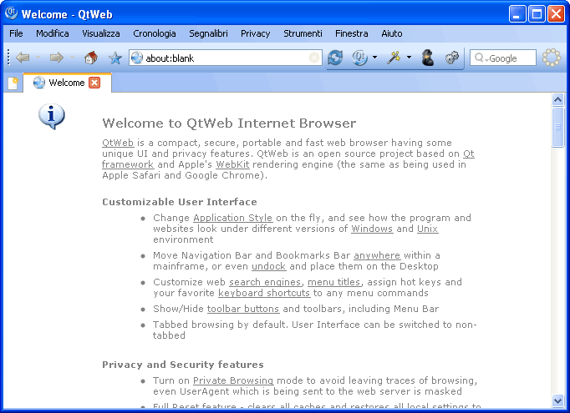The width and height of the screenshot is (570, 413).
Task: Expand the QtWeb globe button dropdown
Action: 374,58
